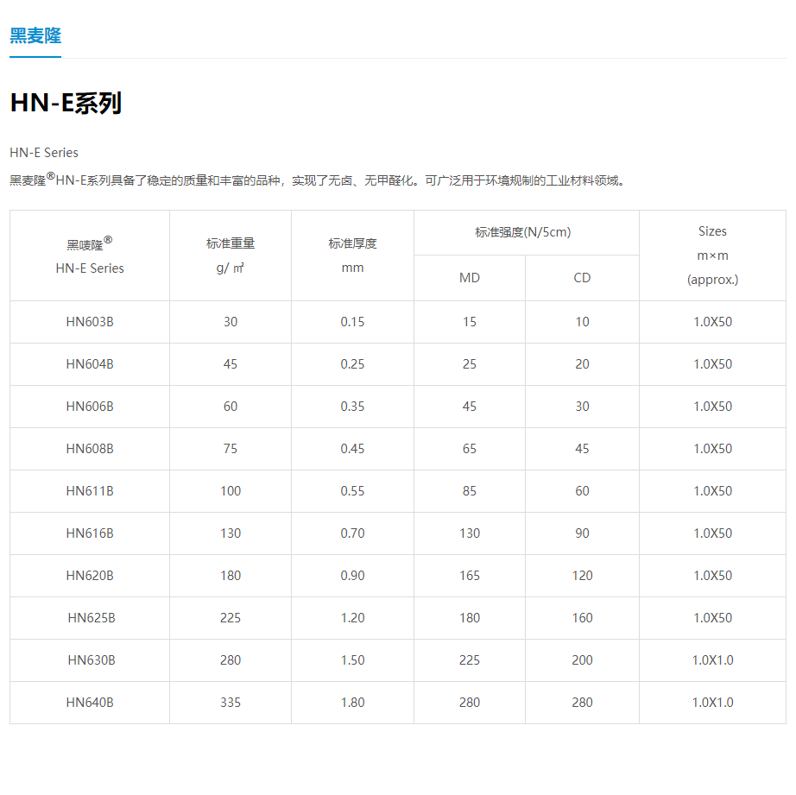This screenshot has height=795, width=796.
Task: Click thickness value 1.20 in HN625B row
Action: click(x=353, y=618)
